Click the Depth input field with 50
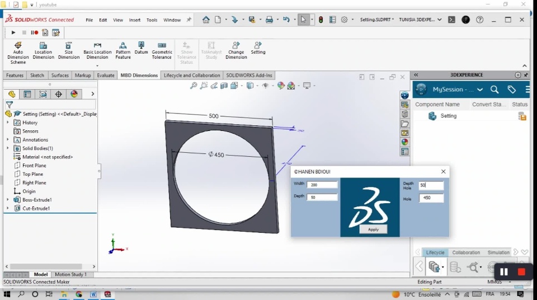The image size is (537, 300). point(322,197)
